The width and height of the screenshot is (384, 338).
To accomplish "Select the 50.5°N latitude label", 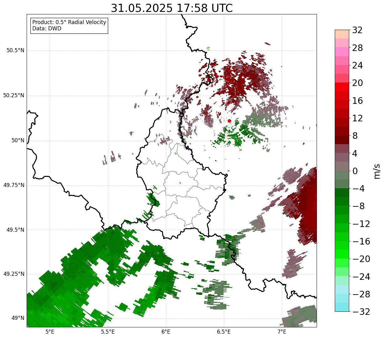I will (x=15, y=50).
